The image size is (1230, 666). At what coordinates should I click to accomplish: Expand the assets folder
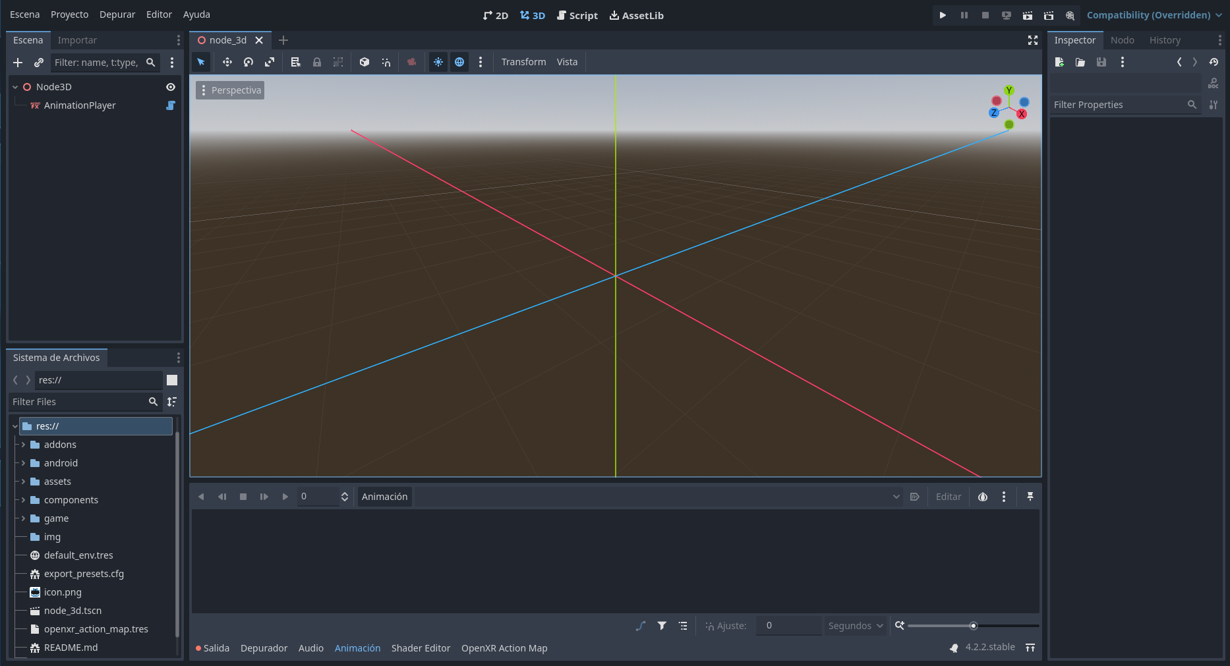point(23,482)
